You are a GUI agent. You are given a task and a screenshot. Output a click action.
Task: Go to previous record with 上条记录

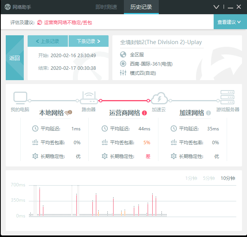pyautogui.click(x=48, y=41)
